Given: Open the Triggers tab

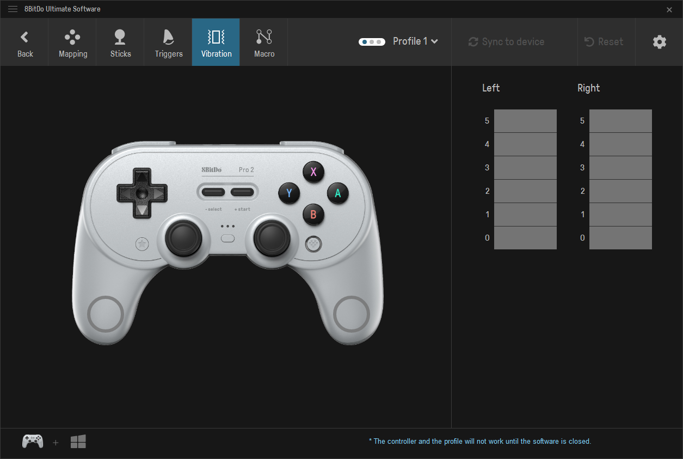Looking at the screenshot, I should click(x=168, y=42).
